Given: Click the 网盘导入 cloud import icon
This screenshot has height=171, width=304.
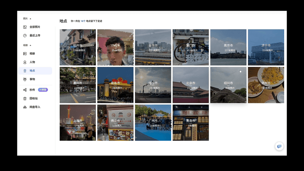Looking at the screenshot, I should 25,107.
